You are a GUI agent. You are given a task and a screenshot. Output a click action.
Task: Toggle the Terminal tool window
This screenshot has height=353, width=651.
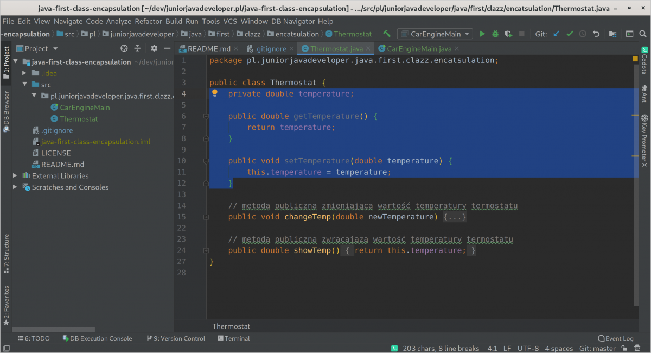(x=233, y=338)
